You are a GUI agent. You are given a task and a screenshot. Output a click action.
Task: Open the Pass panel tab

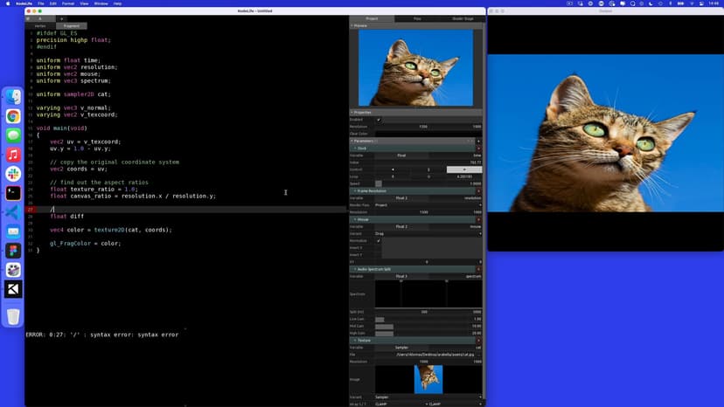pos(417,18)
